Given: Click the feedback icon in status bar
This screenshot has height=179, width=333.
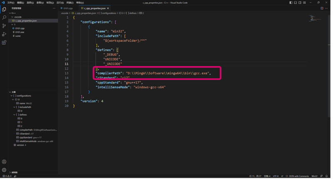Looking at the screenshot, I should 321,176.
